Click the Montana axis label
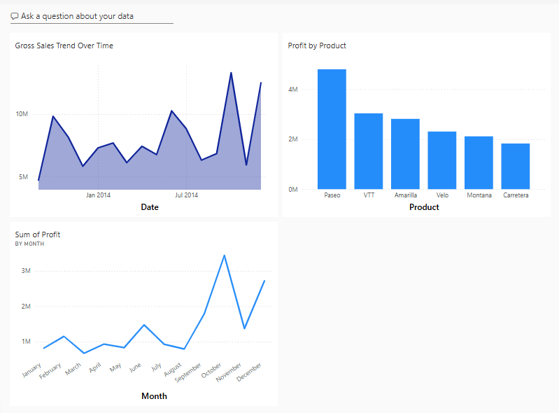The width and height of the screenshot is (559, 413). point(479,195)
